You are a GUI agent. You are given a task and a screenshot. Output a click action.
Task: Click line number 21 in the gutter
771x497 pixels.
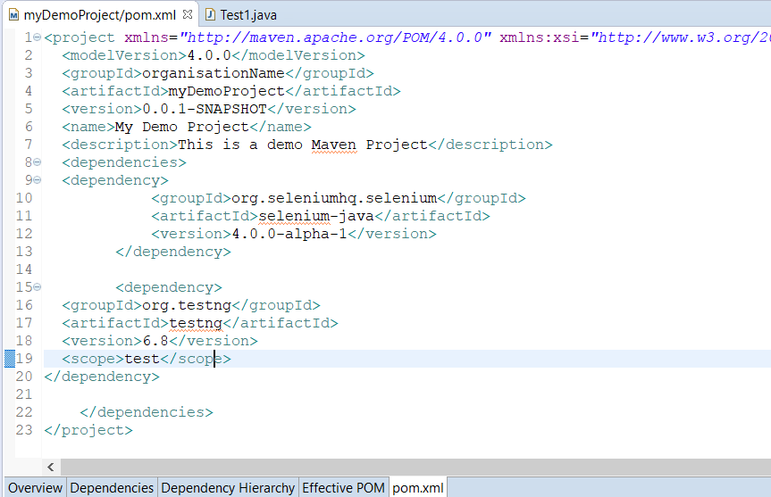[23, 393]
